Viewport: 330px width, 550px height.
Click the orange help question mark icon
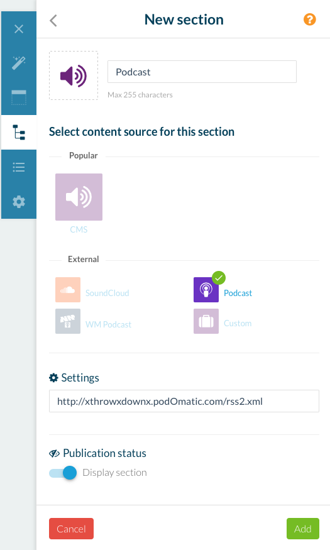pos(310,19)
